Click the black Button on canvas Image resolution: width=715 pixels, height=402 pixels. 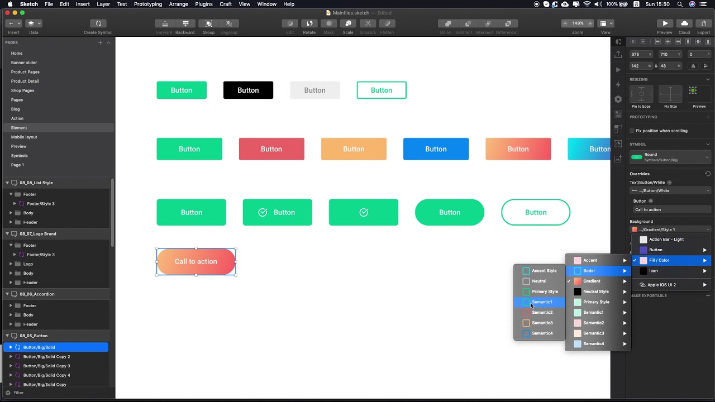click(248, 90)
